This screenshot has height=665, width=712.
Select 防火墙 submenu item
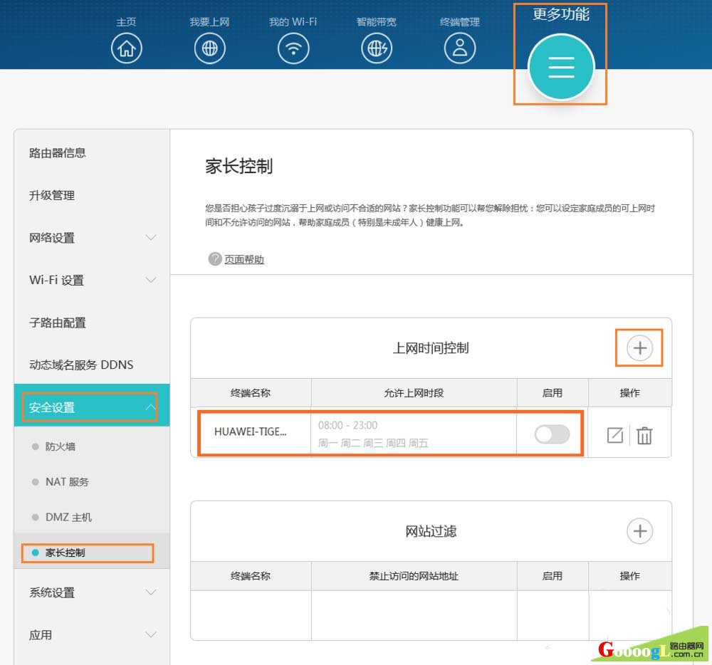[60, 446]
